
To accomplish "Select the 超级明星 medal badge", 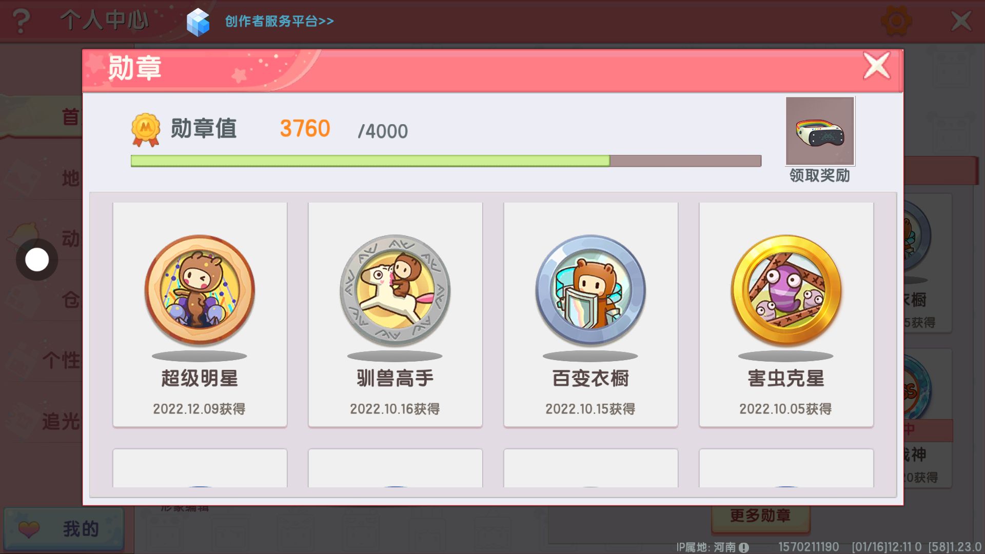I will 200,290.
